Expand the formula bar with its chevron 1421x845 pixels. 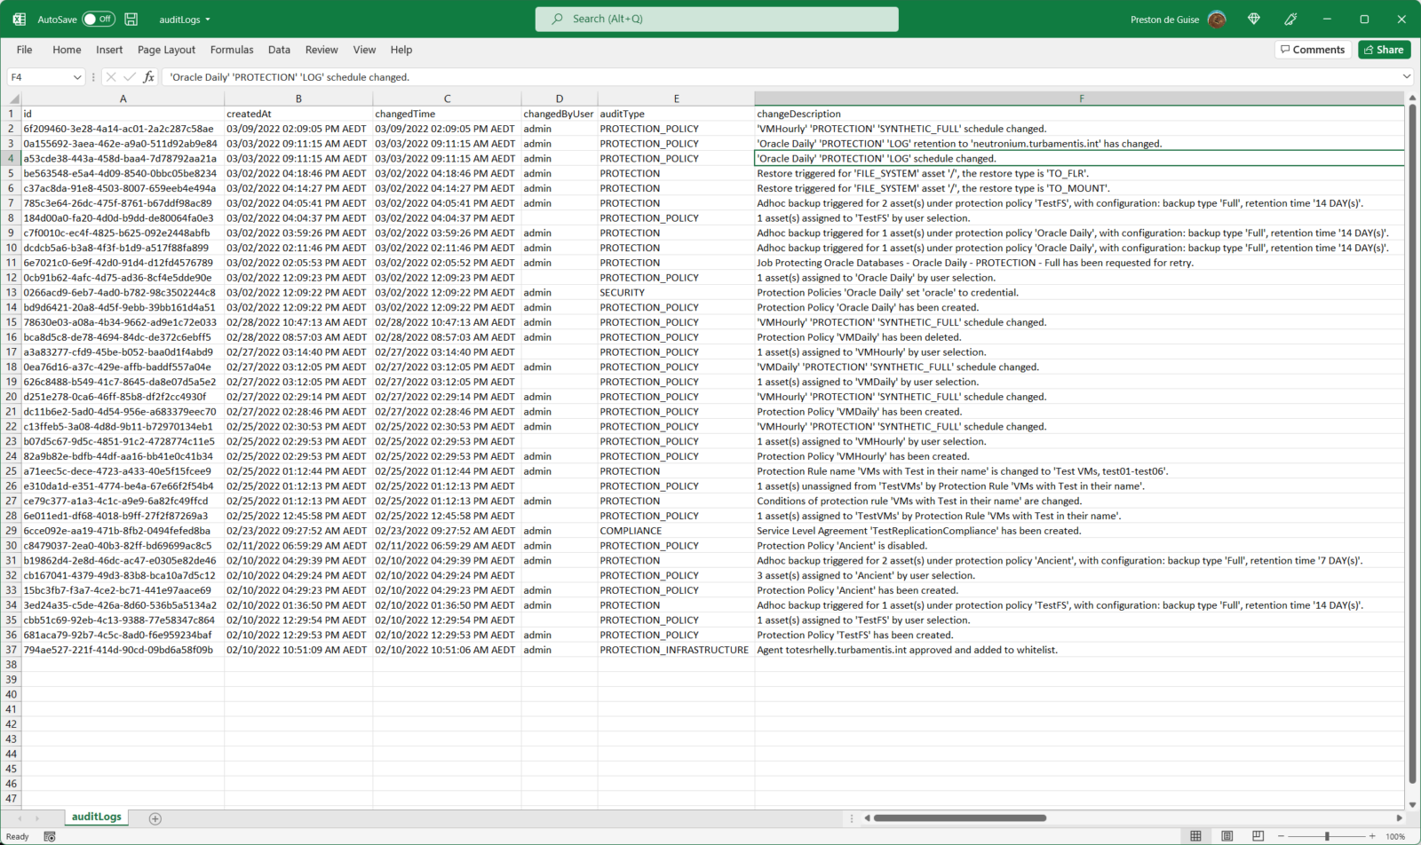pos(1406,76)
